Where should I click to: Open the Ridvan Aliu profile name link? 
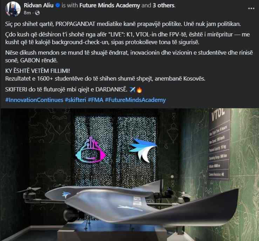pyautogui.click(x=39, y=6)
